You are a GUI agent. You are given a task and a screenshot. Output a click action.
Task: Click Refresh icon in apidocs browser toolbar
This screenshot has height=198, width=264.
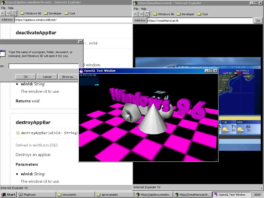pyautogui.click(x=14, y=13)
